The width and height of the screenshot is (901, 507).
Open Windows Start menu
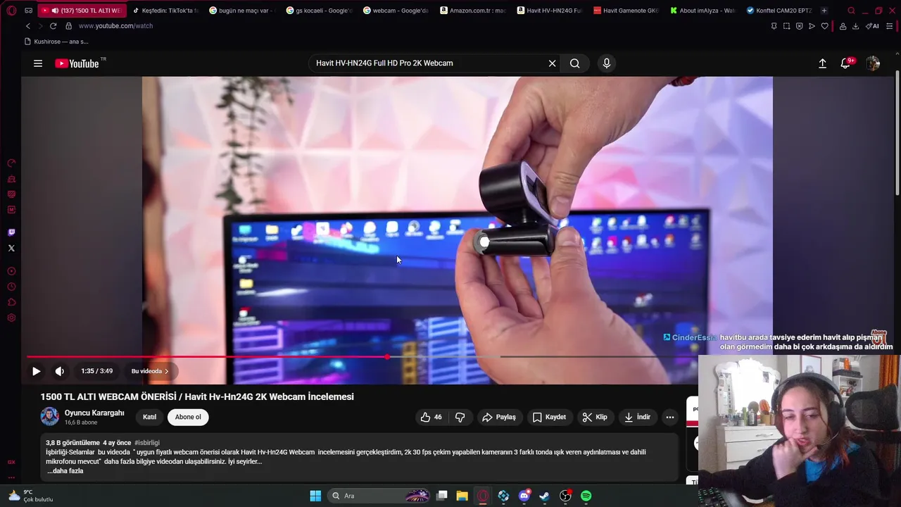[x=315, y=496]
